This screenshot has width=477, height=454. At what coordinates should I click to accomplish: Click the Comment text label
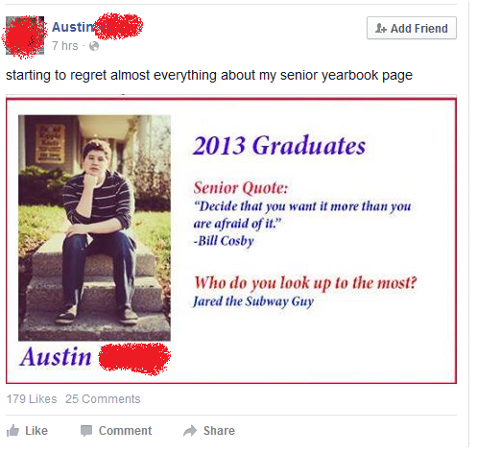pyautogui.click(x=125, y=431)
